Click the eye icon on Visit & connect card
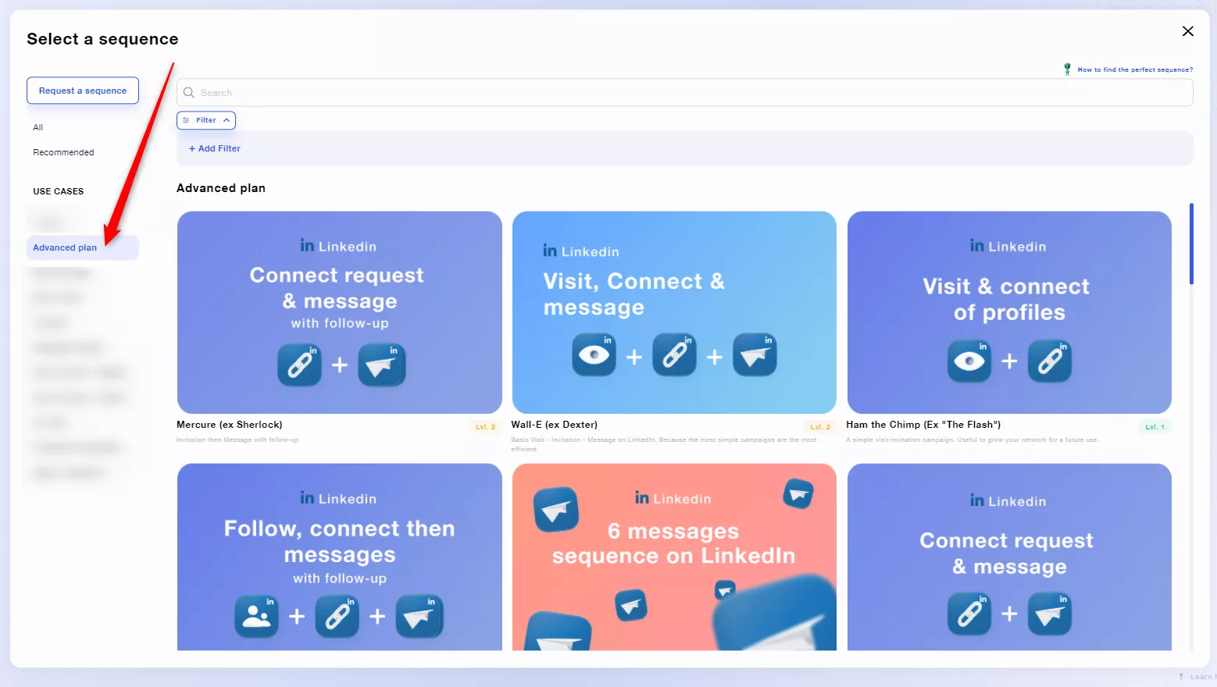This screenshot has height=687, width=1217. coord(969,361)
